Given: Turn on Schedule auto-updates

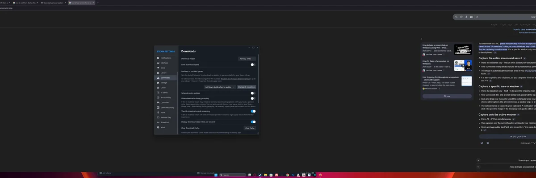Looking at the screenshot, I should 253,93.
